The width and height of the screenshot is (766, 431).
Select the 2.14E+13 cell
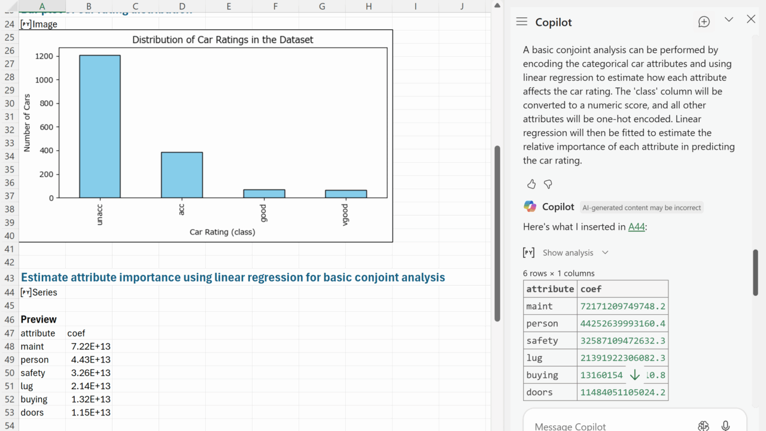[x=89, y=386]
